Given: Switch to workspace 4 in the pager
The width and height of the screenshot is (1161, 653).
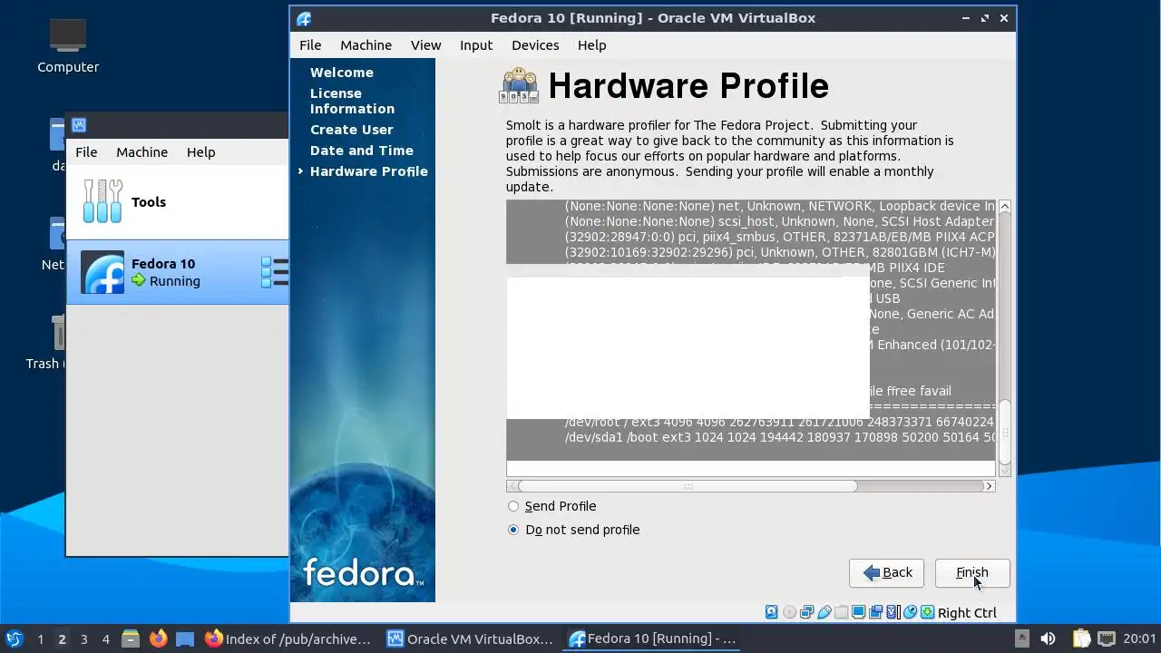Looking at the screenshot, I should tap(105, 639).
